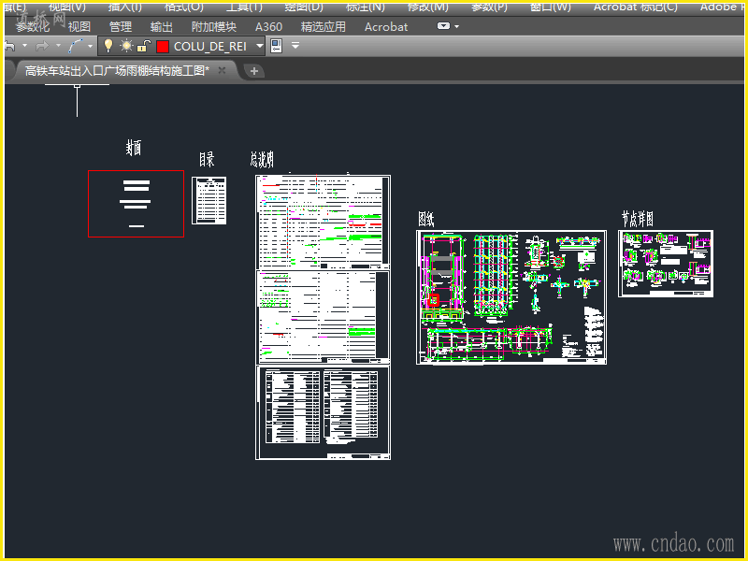Open the 输出 ribbon tab
Viewport: 748px width, 561px height.
coord(162,27)
